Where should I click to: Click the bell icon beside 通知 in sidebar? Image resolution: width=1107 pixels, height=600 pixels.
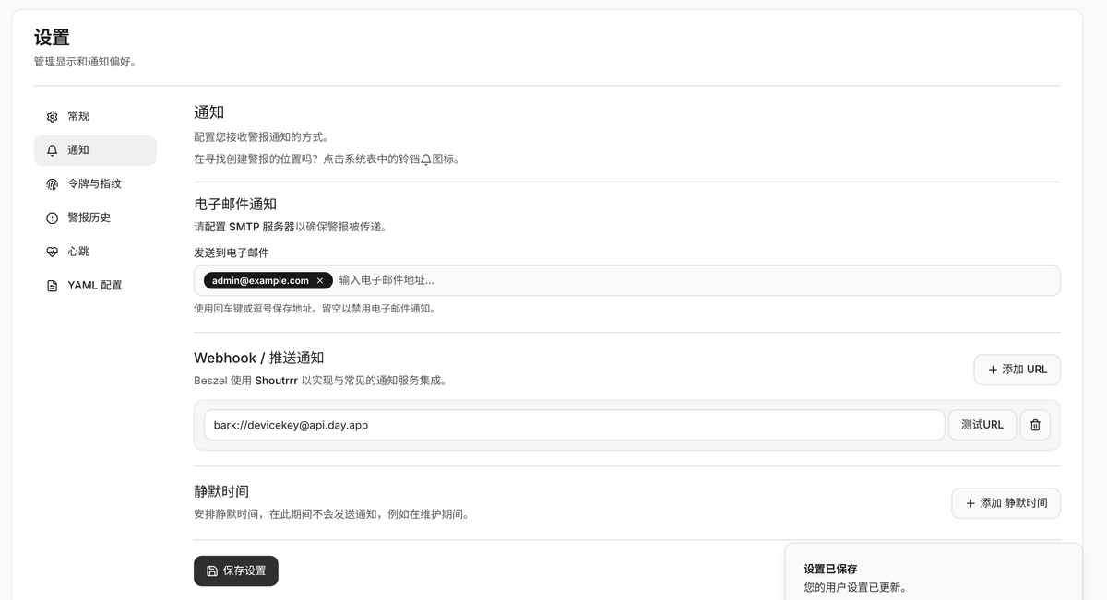tap(52, 150)
